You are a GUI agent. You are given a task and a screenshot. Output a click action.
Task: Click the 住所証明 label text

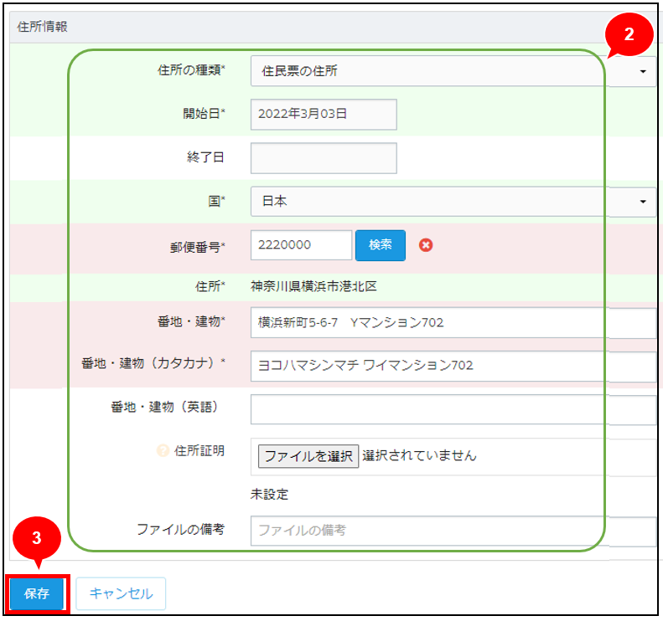[199, 451]
